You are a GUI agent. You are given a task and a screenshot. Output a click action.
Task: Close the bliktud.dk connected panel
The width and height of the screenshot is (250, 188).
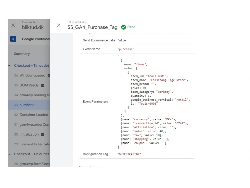pos(13,25)
